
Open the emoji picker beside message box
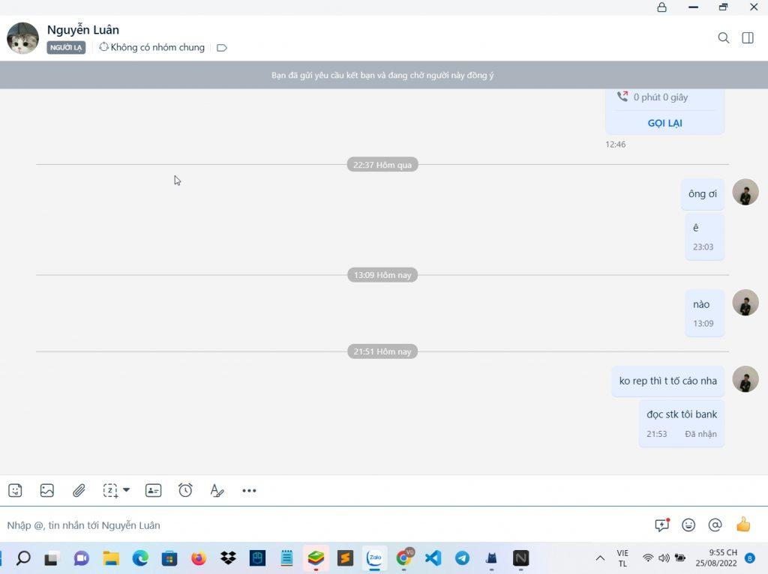coord(688,525)
